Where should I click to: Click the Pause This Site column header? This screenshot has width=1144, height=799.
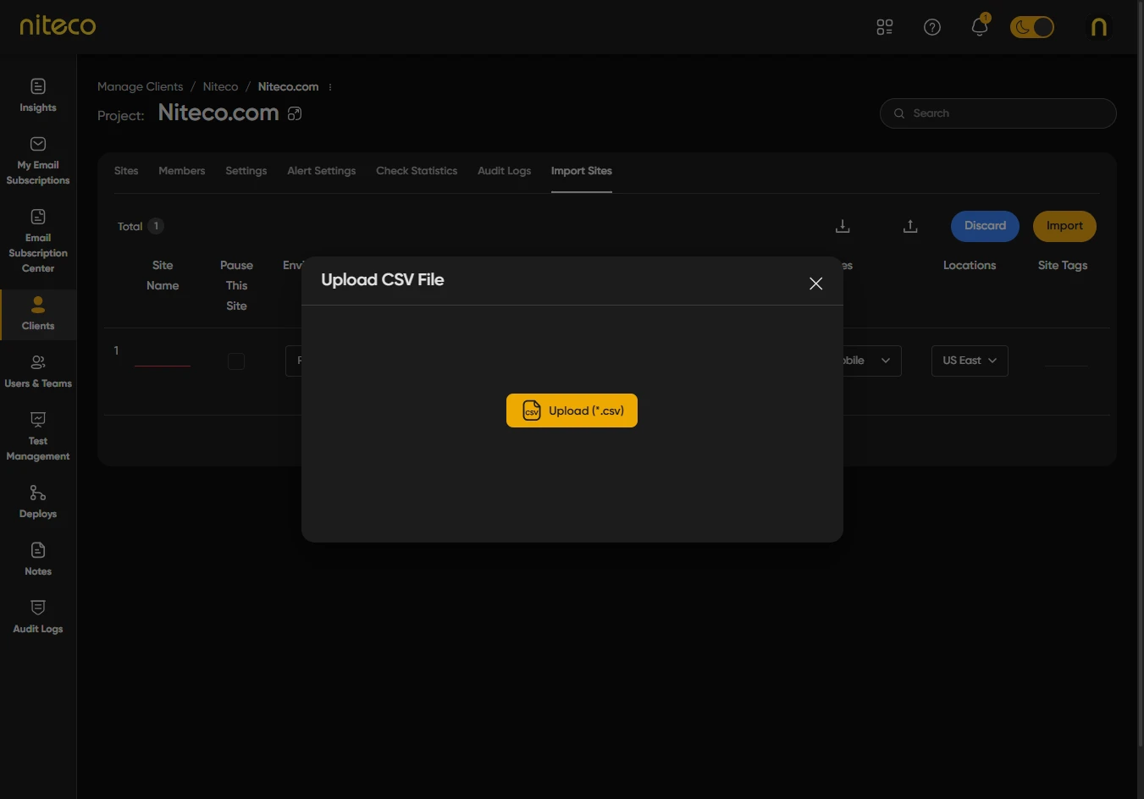pos(236,286)
